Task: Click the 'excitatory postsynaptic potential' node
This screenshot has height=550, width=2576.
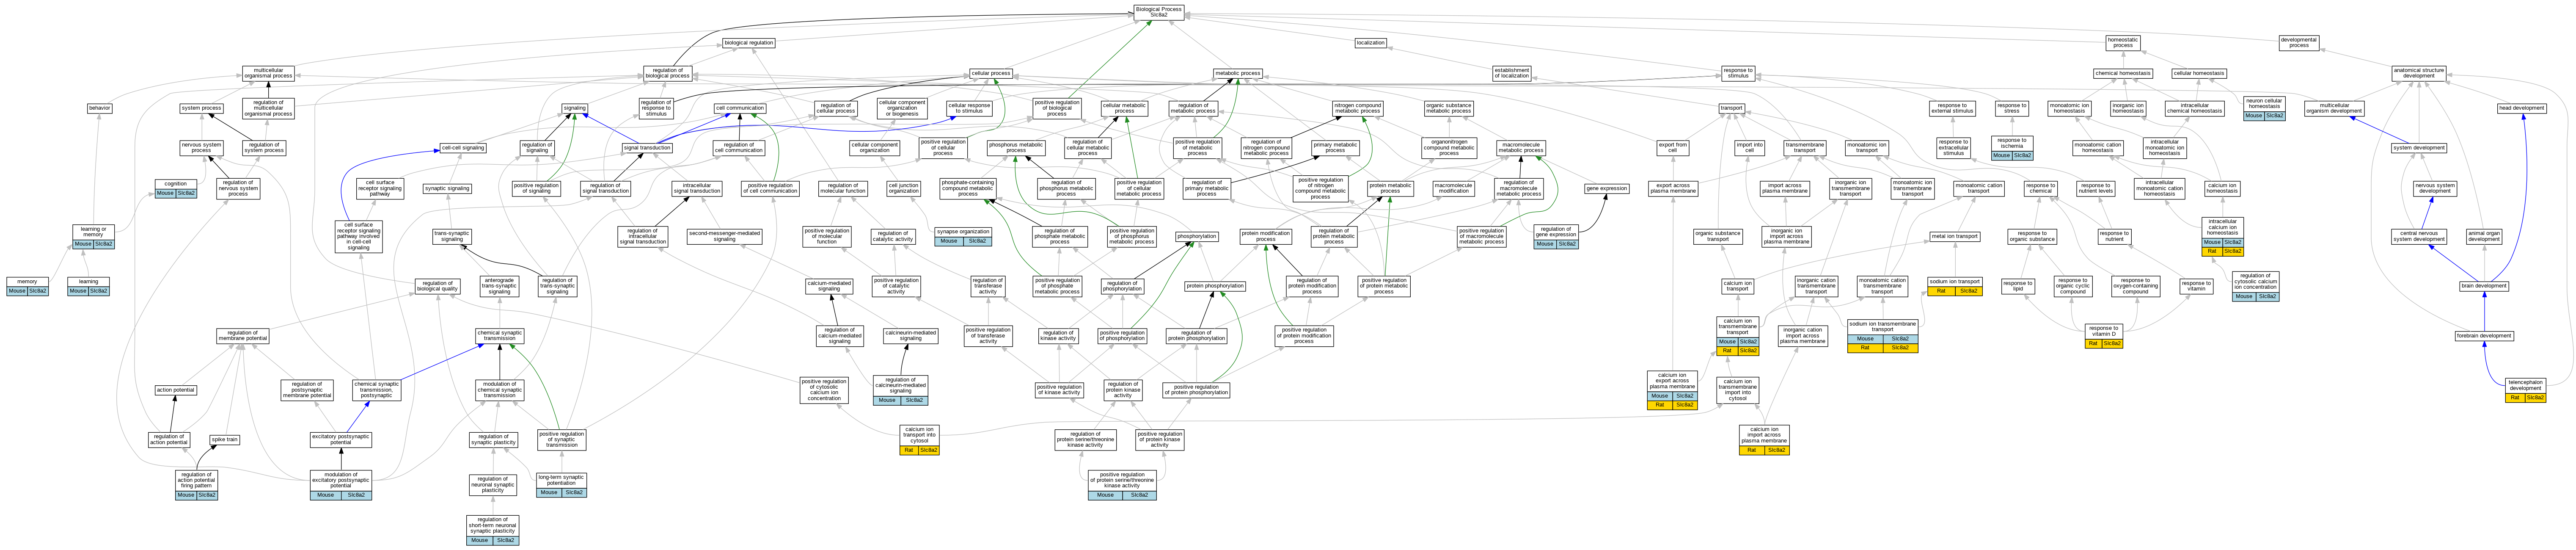Action: click(341, 439)
